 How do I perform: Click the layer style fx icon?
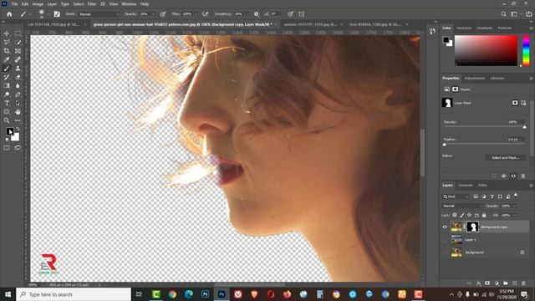pos(478,283)
